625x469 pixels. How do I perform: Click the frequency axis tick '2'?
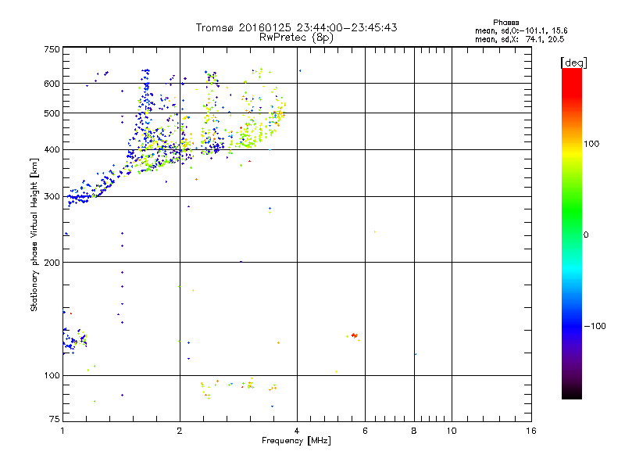click(x=180, y=431)
